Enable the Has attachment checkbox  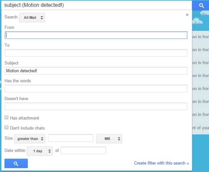tap(7, 118)
